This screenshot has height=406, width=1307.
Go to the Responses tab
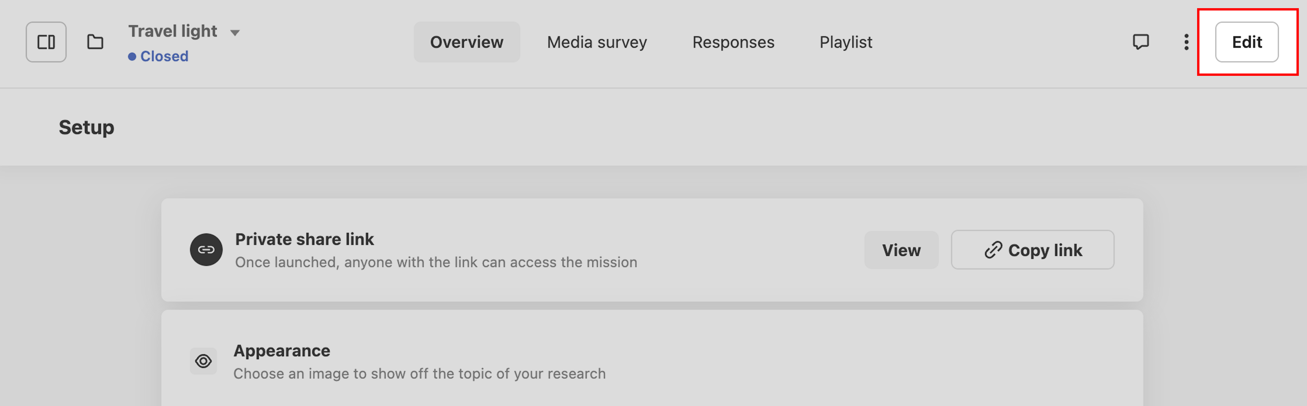click(733, 42)
